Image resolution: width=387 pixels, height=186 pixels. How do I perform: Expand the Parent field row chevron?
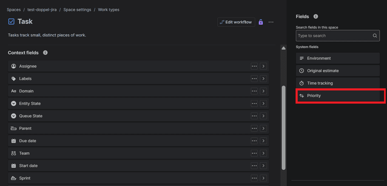263,128
